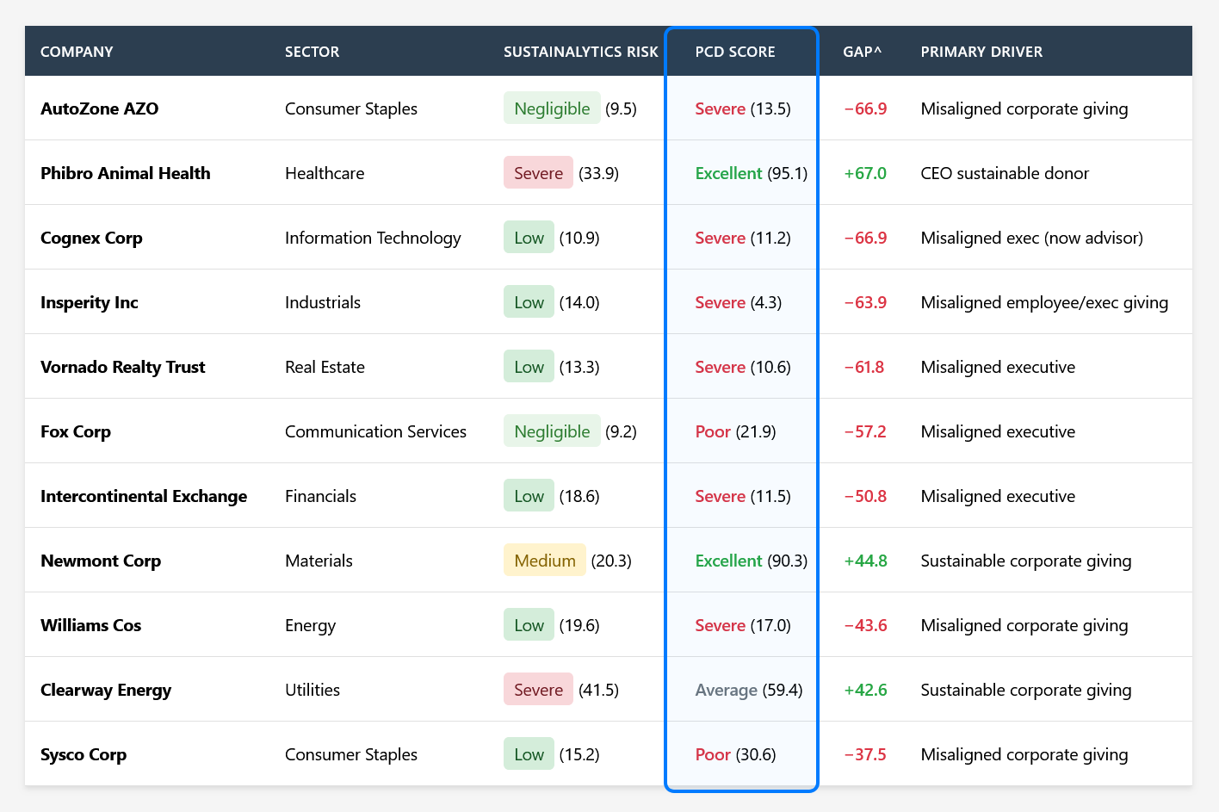Viewport: 1219px width, 812px height.
Task: Click the Low risk badge for Cognex Corp
Action: [529, 238]
